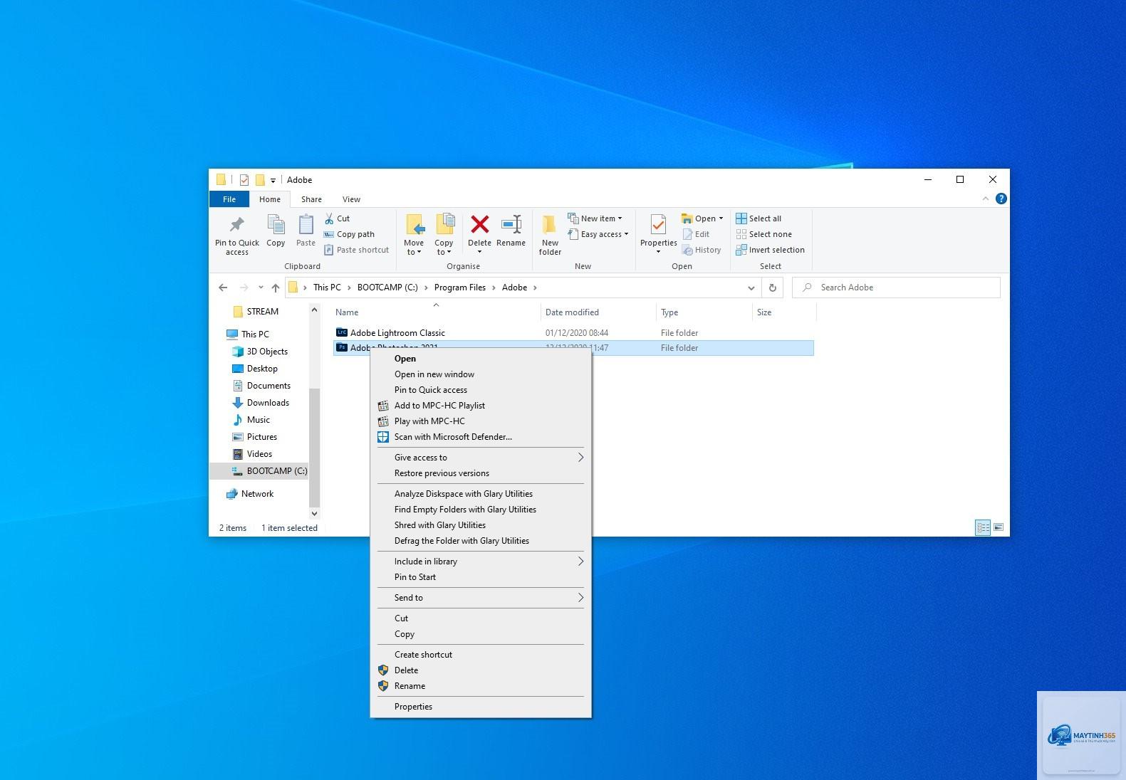The height and width of the screenshot is (780, 1126).
Task: Click Documents in the navigation pane
Action: click(x=269, y=386)
